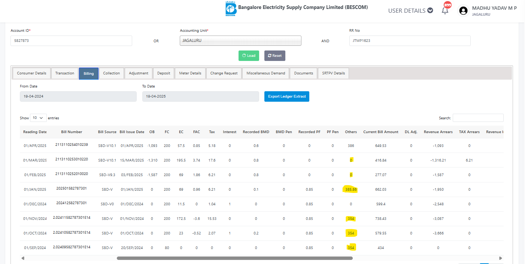Sort by Reading Date column header
Image resolution: width=525 pixels, height=264 pixels.
coord(35,132)
